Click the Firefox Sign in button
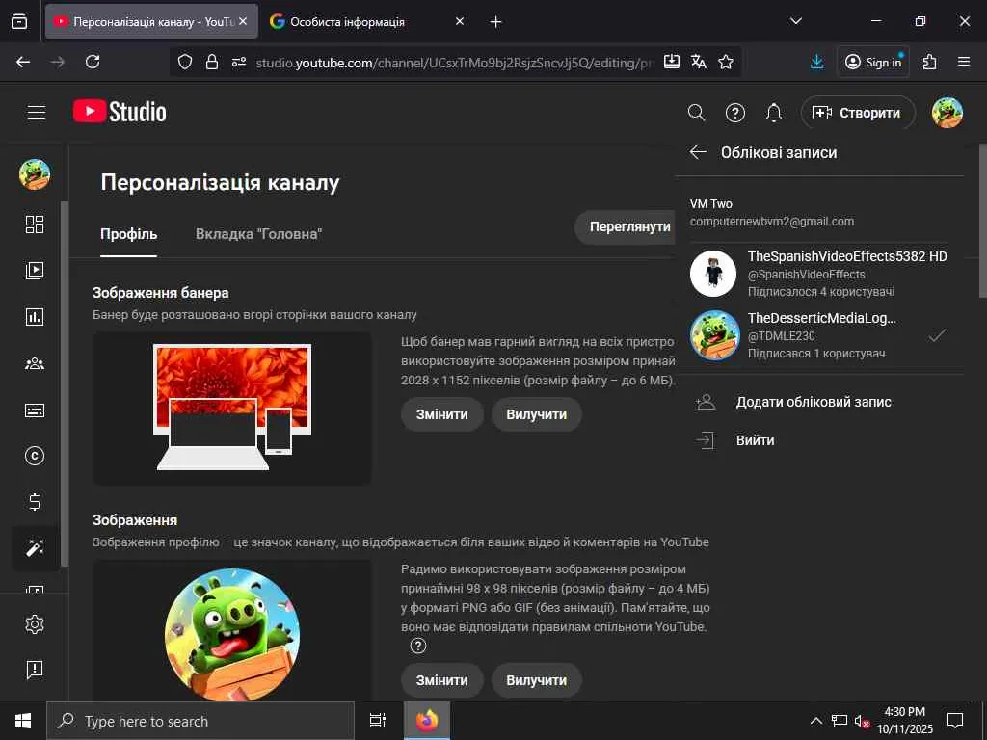987x740 pixels. (x=873, y=62)
